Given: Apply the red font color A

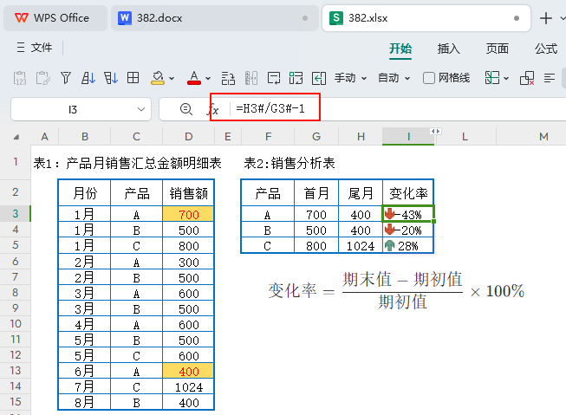Looking at the screenshot, I should click(194, 78).
